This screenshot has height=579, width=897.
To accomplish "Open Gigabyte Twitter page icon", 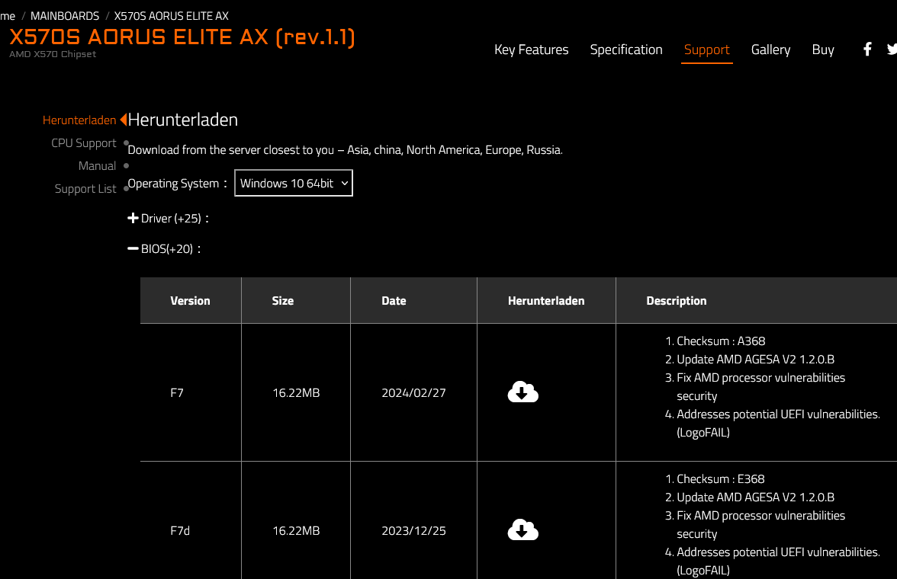I will [x=892, y=50].
